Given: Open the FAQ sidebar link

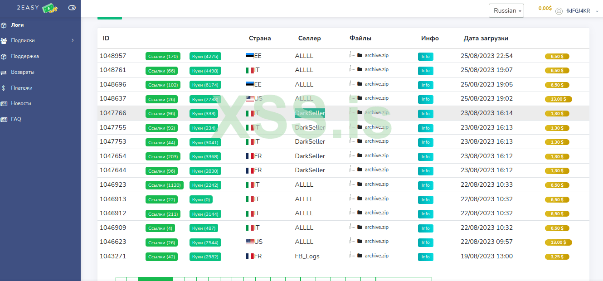Looking at the screenshot, I should (16, 119).
